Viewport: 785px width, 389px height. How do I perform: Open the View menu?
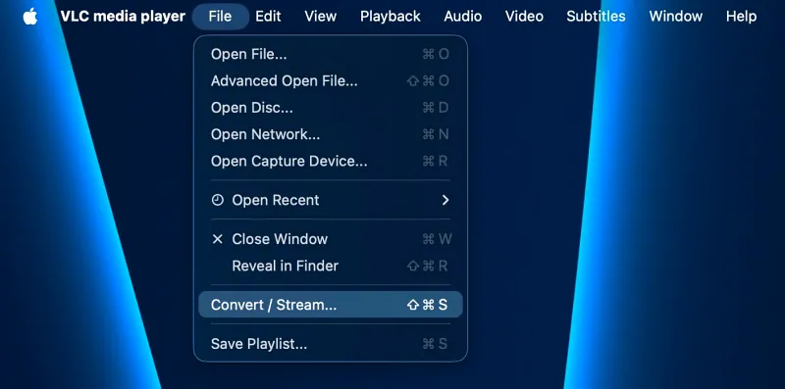pyautogui.click(x=321, y=16)
